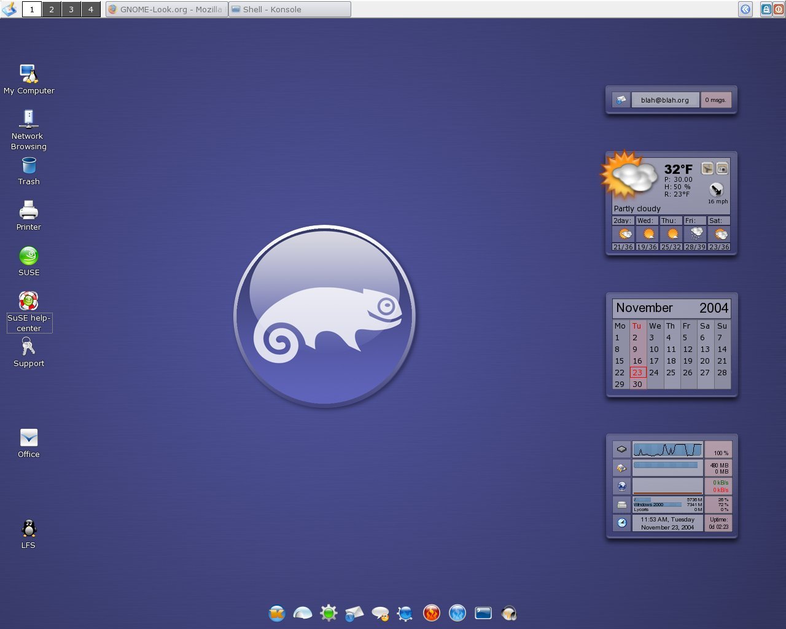
Task: Launch Konqueror globe-gear dock icon
Action: pos(405,613)
